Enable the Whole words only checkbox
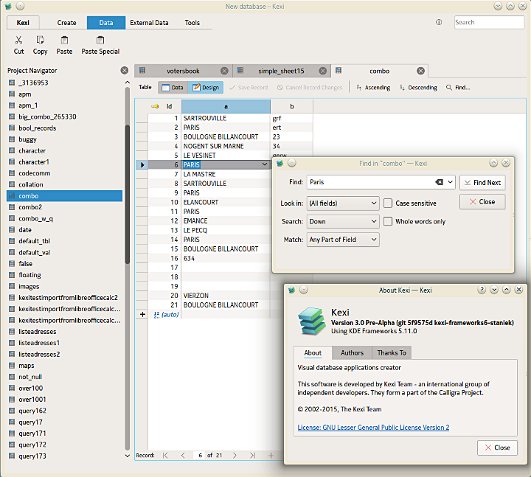 coord(388,221)
